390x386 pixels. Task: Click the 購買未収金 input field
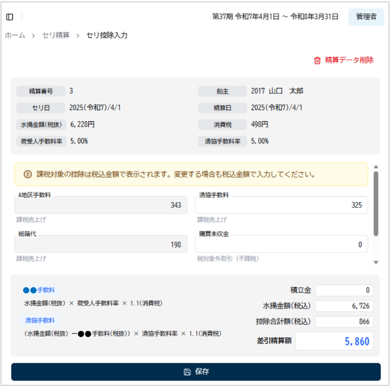pyautogui.click(x=281, y=245)
